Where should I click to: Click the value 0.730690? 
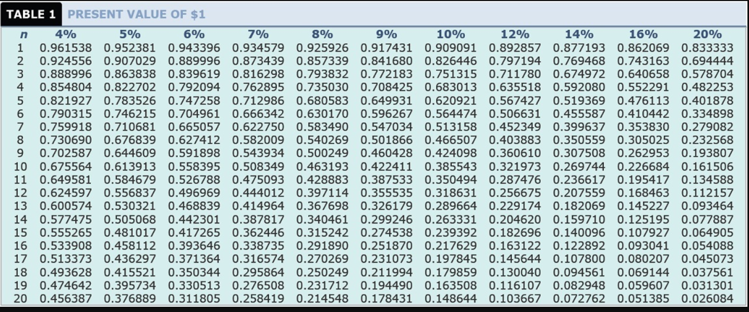click(x=66, y=140)
